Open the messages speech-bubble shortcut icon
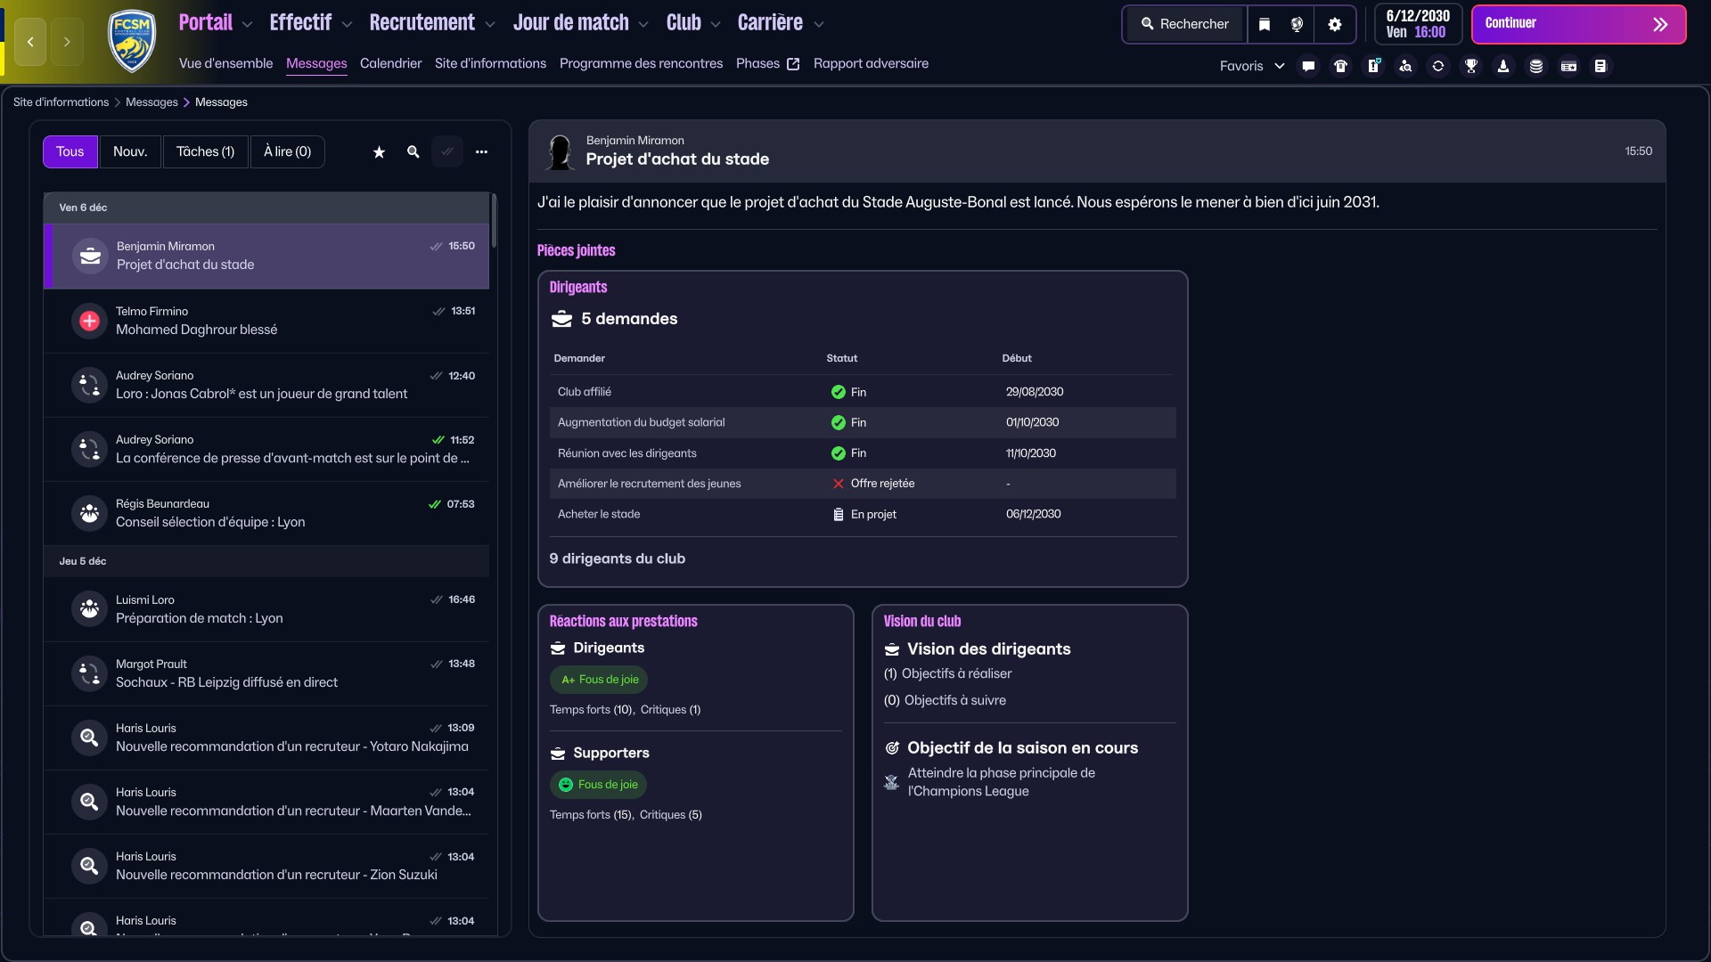This screenshot has width=1711, height=962. pos(1308,66)
